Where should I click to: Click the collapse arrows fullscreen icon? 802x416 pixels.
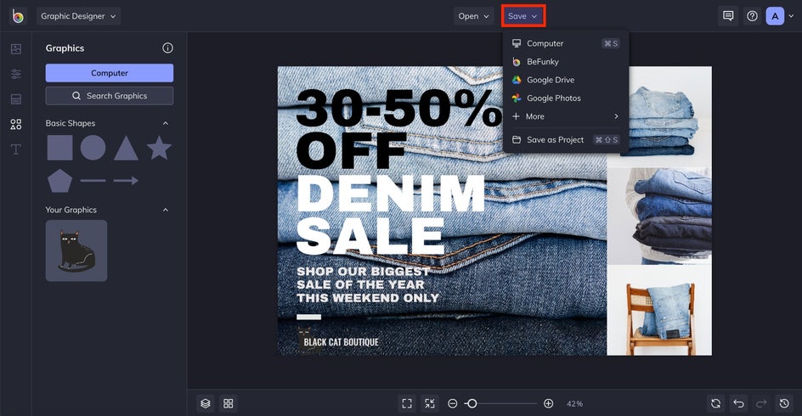[430, 404]
